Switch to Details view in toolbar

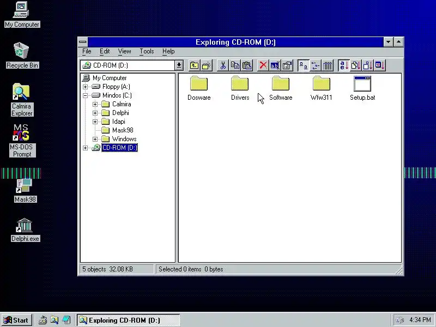click(328, 65)
